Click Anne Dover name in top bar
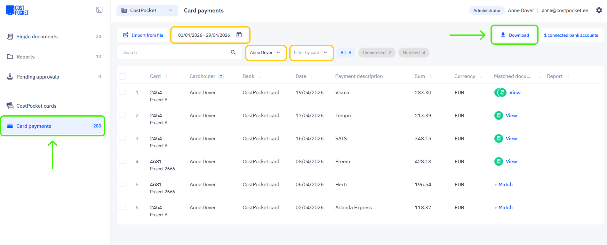607x245 pixels. pos(521,10)
